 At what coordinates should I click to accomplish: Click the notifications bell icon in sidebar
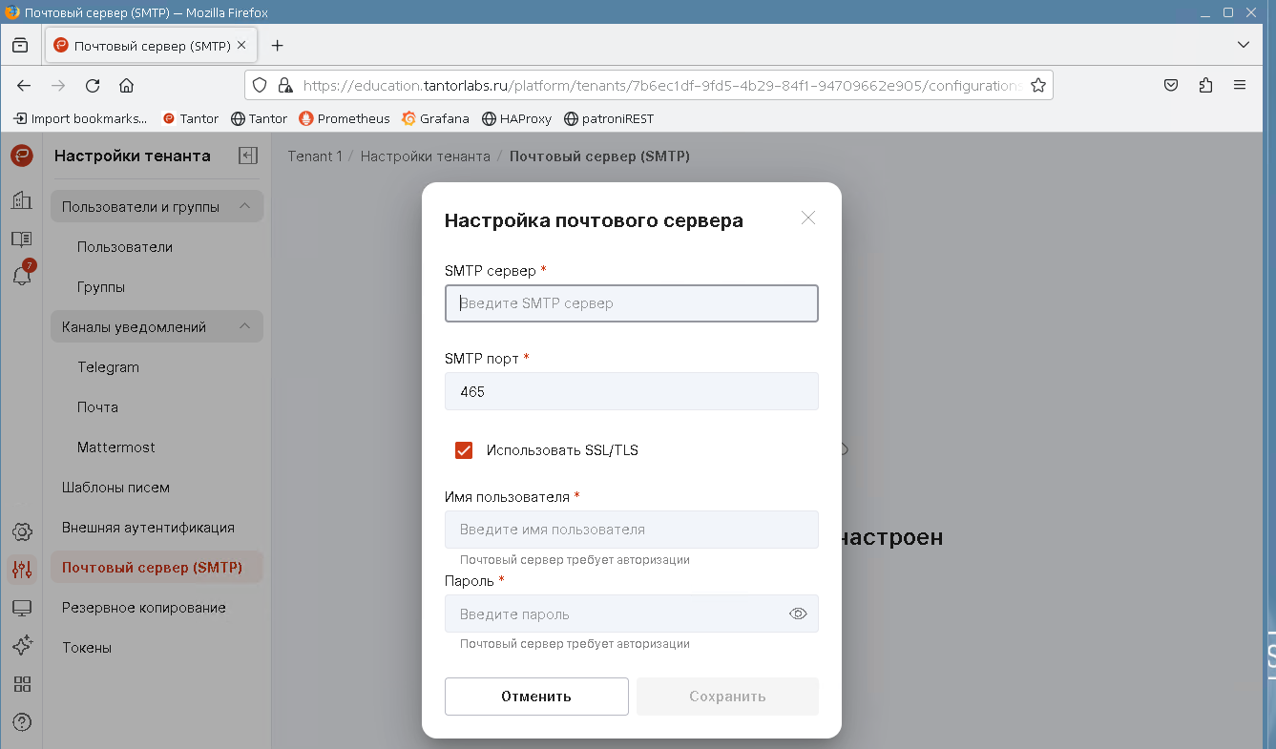[21, 276]
